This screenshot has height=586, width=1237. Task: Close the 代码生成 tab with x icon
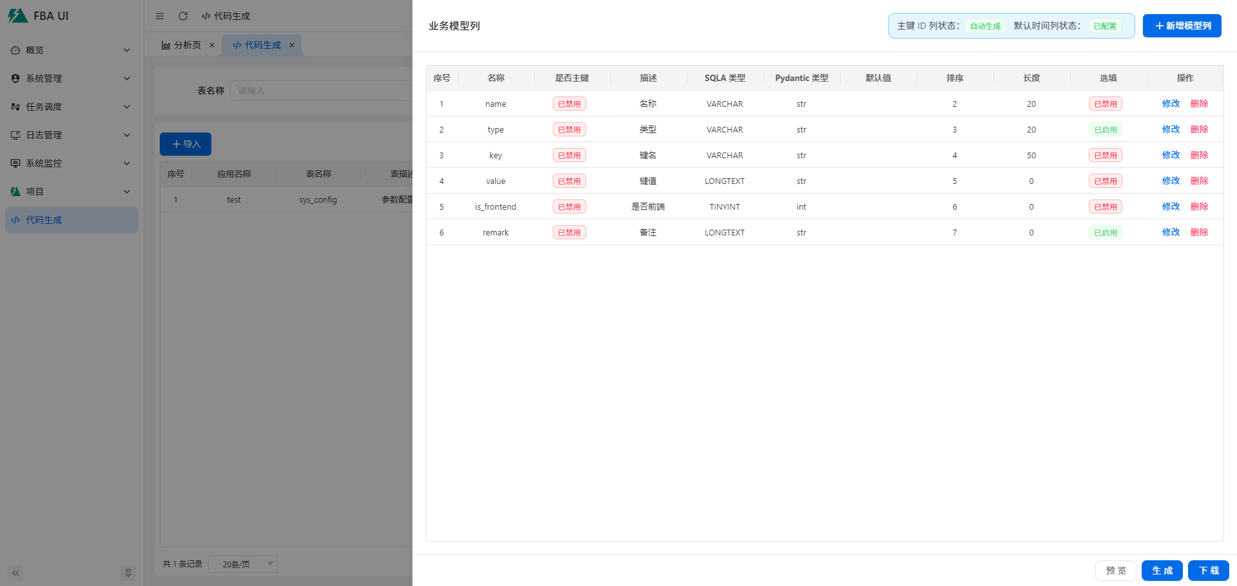coord(292,45)
